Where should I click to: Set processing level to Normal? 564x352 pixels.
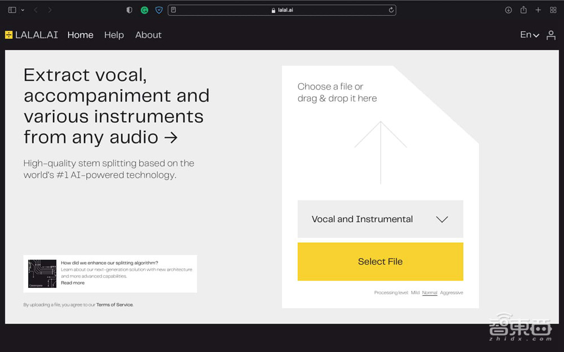click(430, 293)
